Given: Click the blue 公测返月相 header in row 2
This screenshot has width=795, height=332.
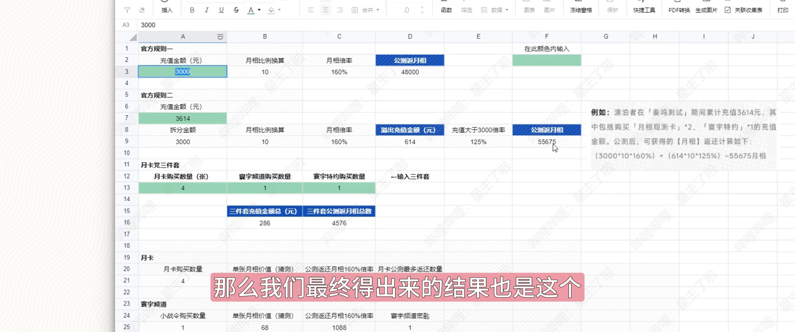Looking at the screenshot, I should click(x=410, y=60).
